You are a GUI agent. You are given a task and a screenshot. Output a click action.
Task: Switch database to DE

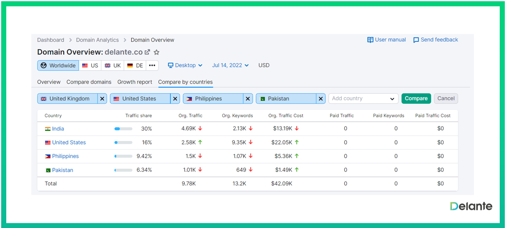tap(135, 66)
